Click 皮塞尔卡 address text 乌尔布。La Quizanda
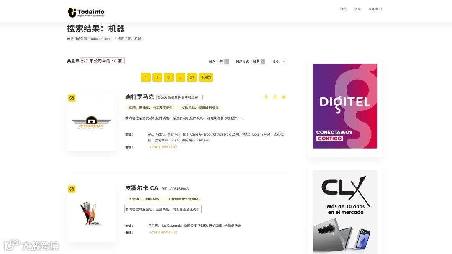452x254 pixels. 195,226
